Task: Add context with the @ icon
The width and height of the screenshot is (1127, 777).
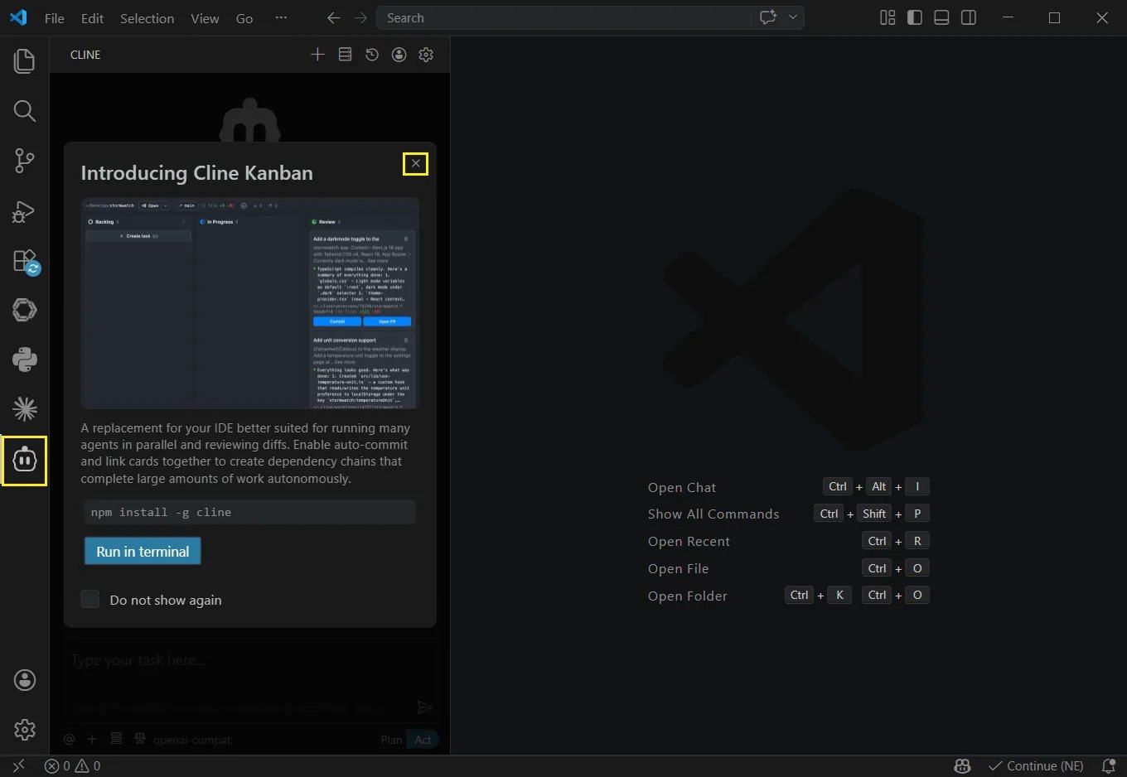Action: [70, 739]
